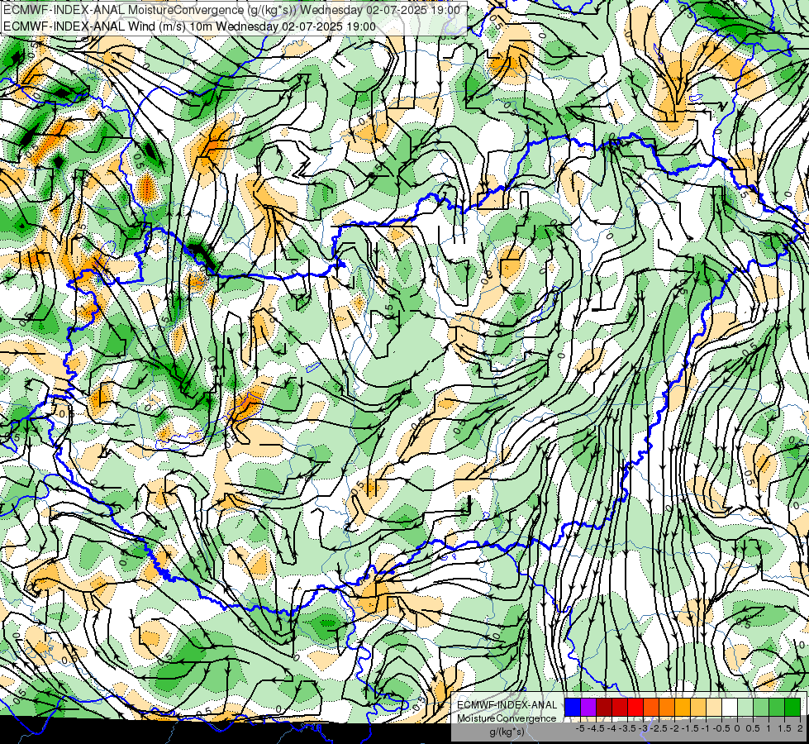Click the -5 tick label on the legend scale
The height and width of the screenshot is (744, 809).
(580, 728)
